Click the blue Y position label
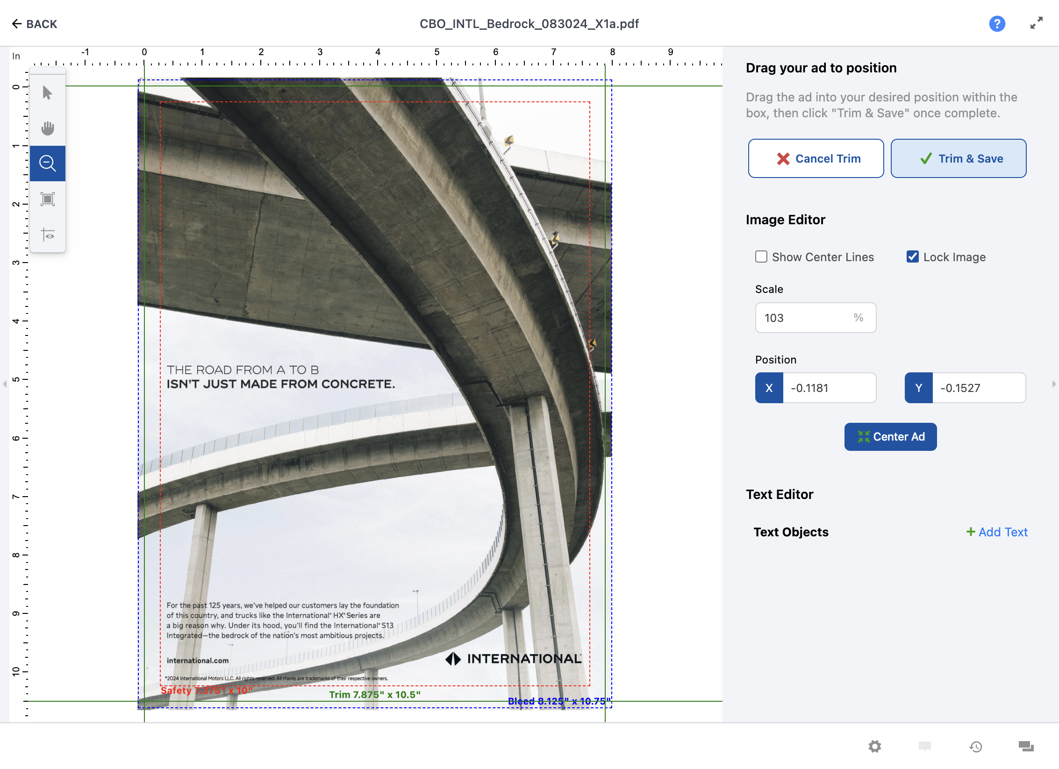Screen dimensions: 1059x769 tap(919, 388)
